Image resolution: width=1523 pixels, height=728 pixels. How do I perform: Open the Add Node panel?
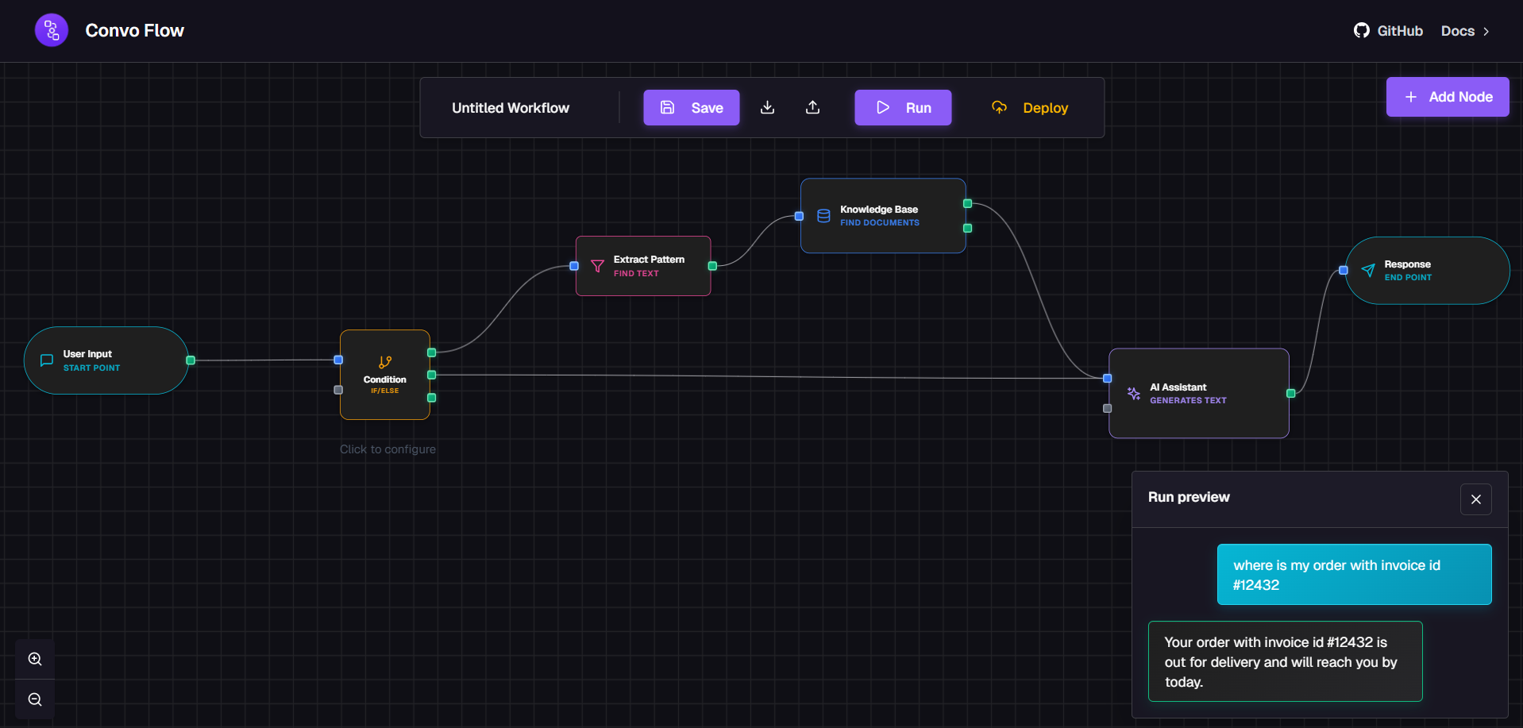[1447, 96]
